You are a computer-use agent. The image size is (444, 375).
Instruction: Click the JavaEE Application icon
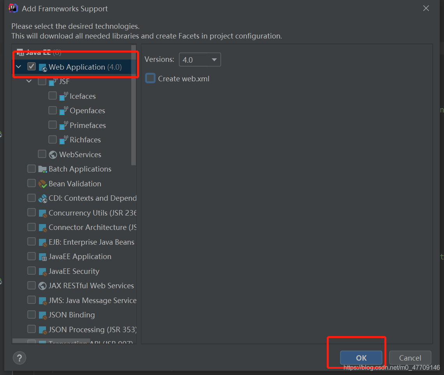42,257
